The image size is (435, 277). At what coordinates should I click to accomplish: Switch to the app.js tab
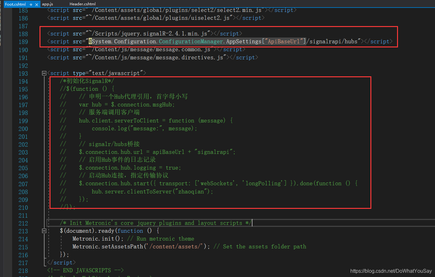pos(47,4)
